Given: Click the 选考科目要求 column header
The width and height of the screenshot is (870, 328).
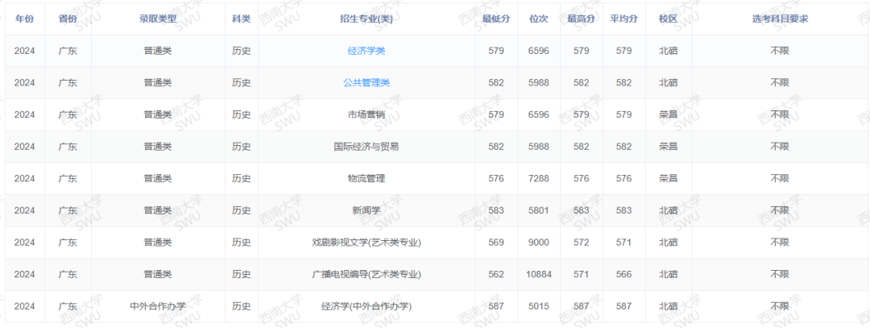Looking at the screenshot, I should point(780,19).
